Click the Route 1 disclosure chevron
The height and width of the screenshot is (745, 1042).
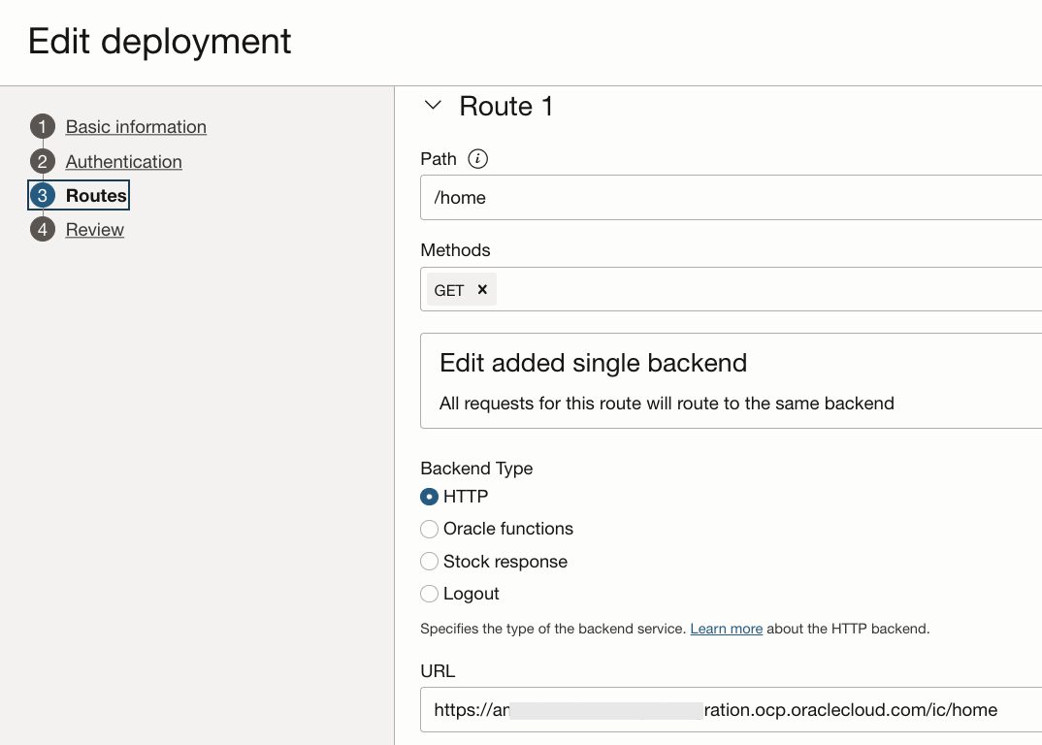[x=433, y=106]
